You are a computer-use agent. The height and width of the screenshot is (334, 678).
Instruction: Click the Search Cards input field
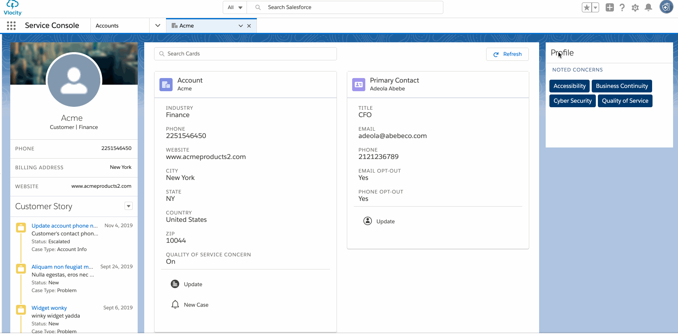click(245, 54)
